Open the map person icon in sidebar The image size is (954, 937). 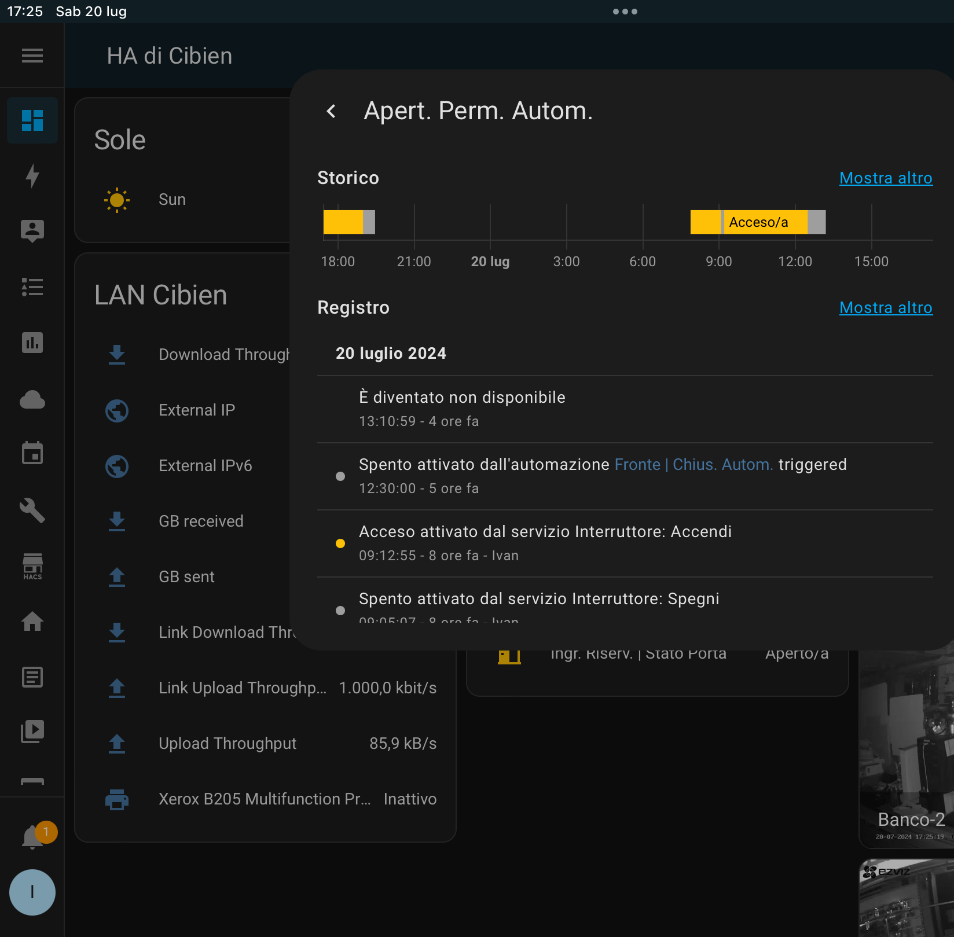coord(32,232)
